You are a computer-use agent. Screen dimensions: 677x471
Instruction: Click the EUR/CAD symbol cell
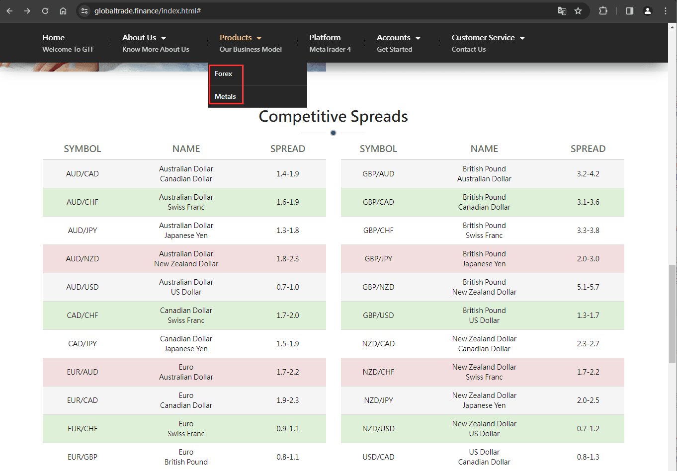click(83, 400)
